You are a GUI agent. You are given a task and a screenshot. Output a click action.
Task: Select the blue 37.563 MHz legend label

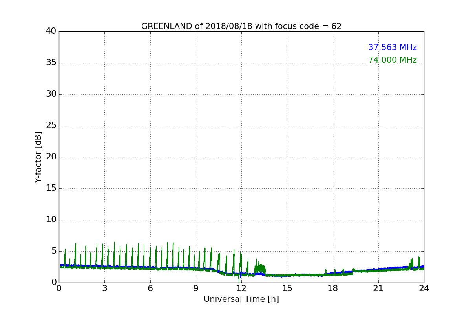pos(392,47)
